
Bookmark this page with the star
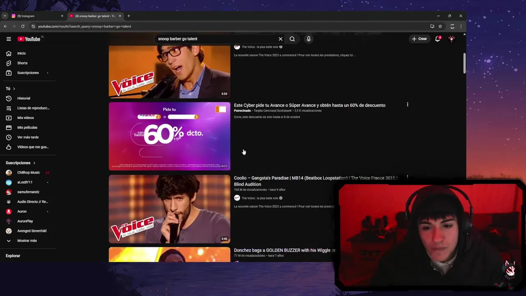tap(440, 26)
